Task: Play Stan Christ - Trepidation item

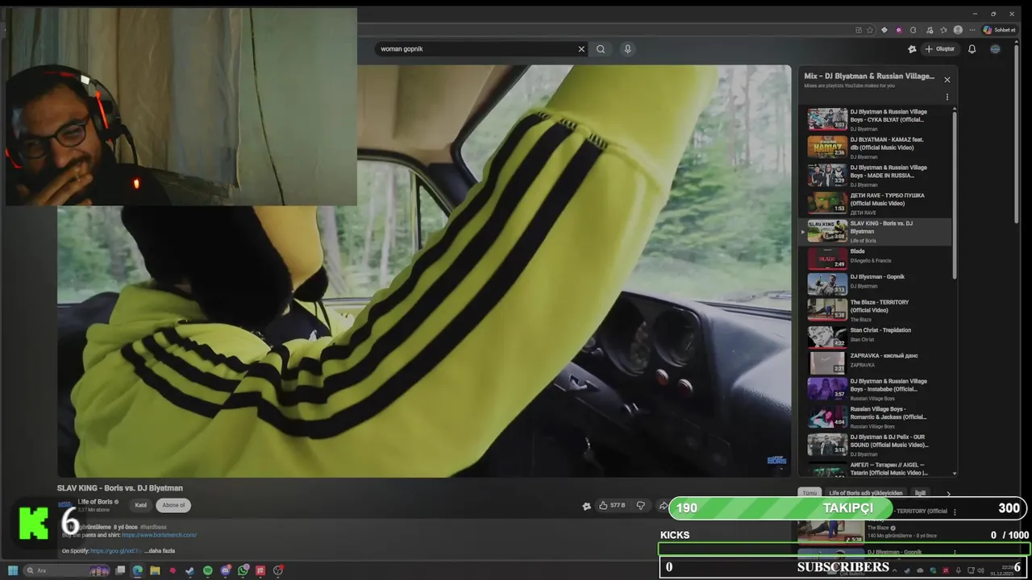Action: click(x=876, y=337)
